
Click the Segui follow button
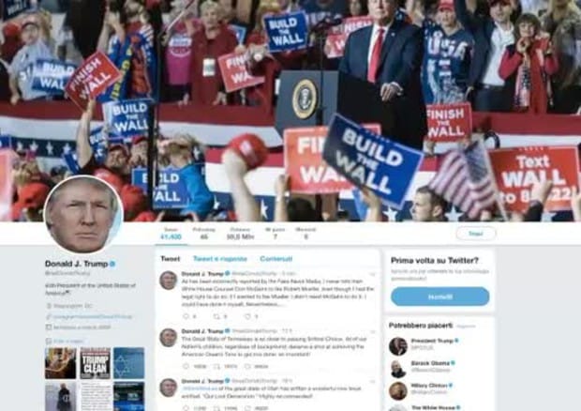(x=476, y=234)
